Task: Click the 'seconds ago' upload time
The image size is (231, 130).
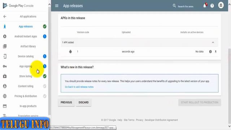Action: 128,52
